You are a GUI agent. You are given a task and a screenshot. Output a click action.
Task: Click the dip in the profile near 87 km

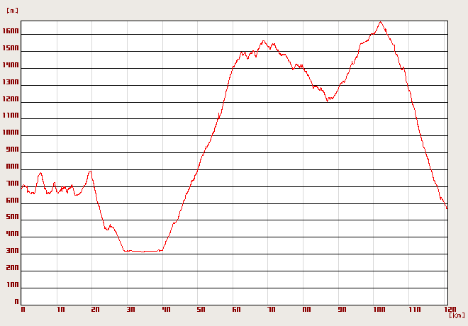coord(328,101)
